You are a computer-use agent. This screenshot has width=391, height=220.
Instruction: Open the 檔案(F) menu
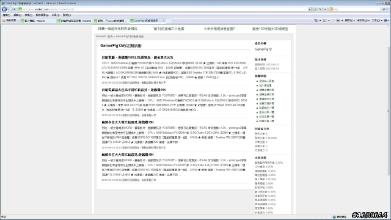(x=6, y=15)
